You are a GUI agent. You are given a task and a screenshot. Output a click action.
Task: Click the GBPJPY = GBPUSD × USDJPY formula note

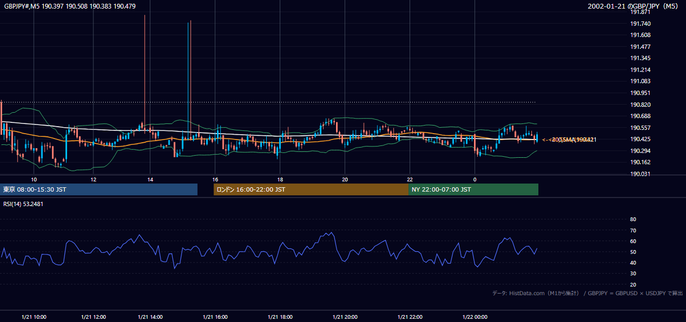click(x=635, y=293)
